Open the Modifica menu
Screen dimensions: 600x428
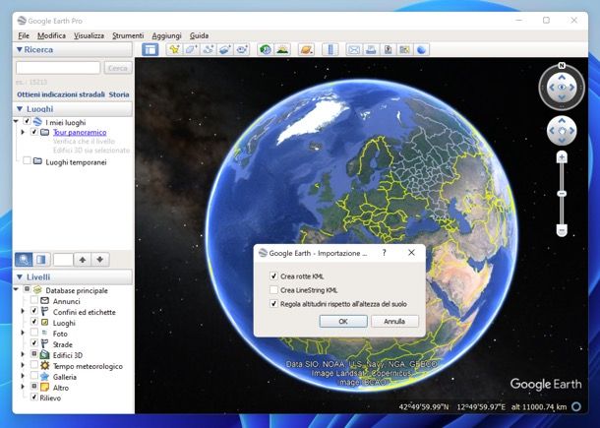[x=51, y=35]
